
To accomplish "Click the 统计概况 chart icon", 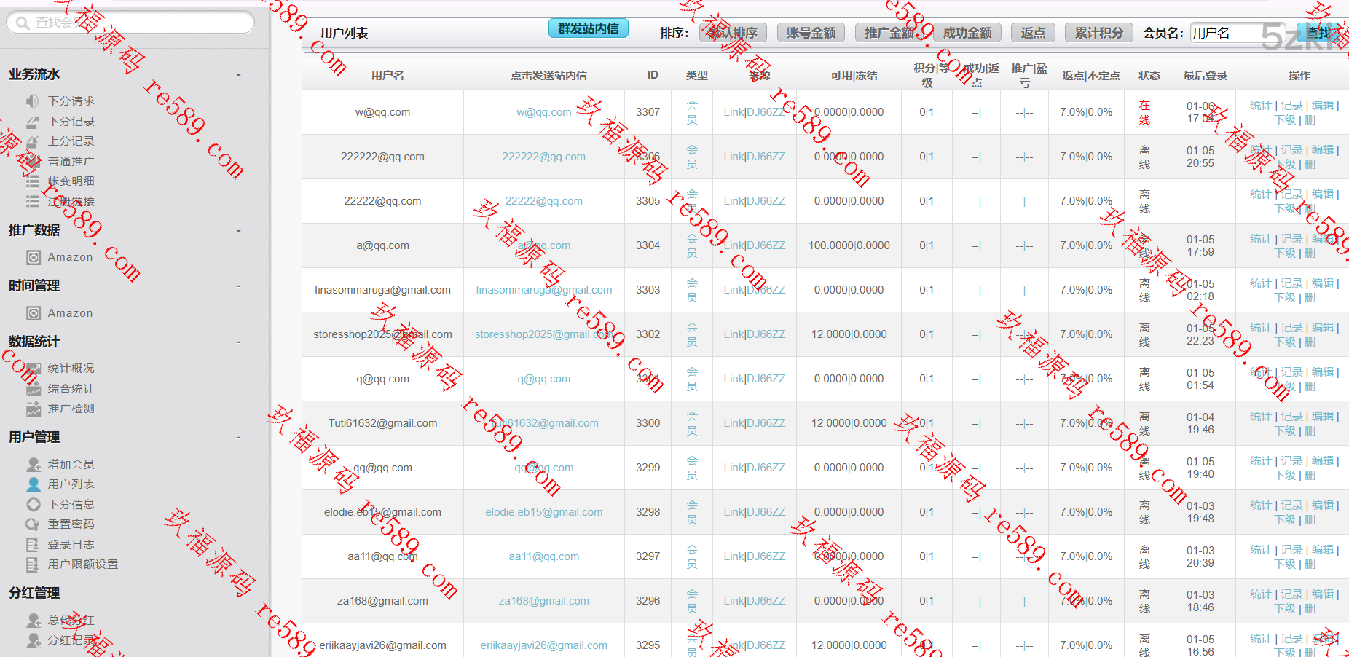I will click(x=33, y=369).
